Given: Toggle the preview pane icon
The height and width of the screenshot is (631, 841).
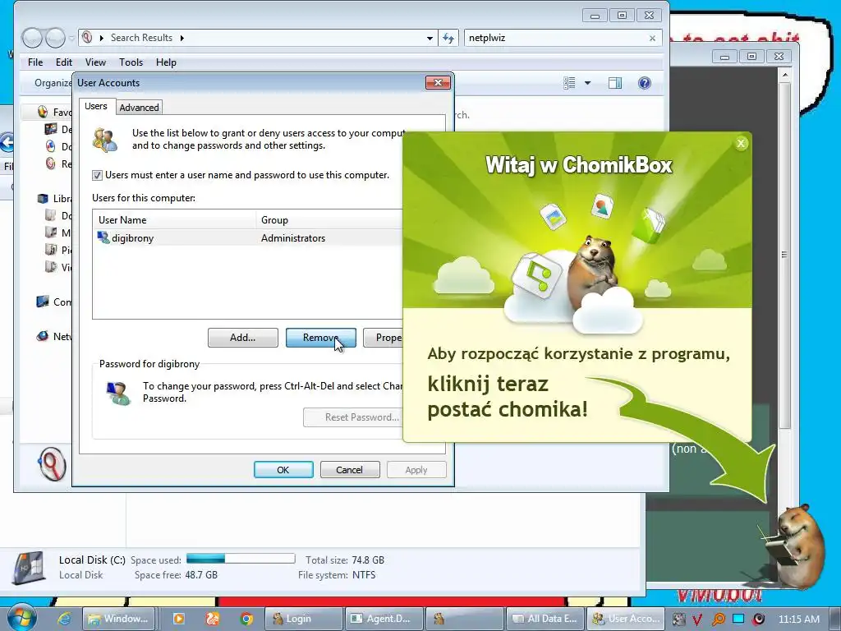Looking at the screenshot, I should tap(614, 83).
